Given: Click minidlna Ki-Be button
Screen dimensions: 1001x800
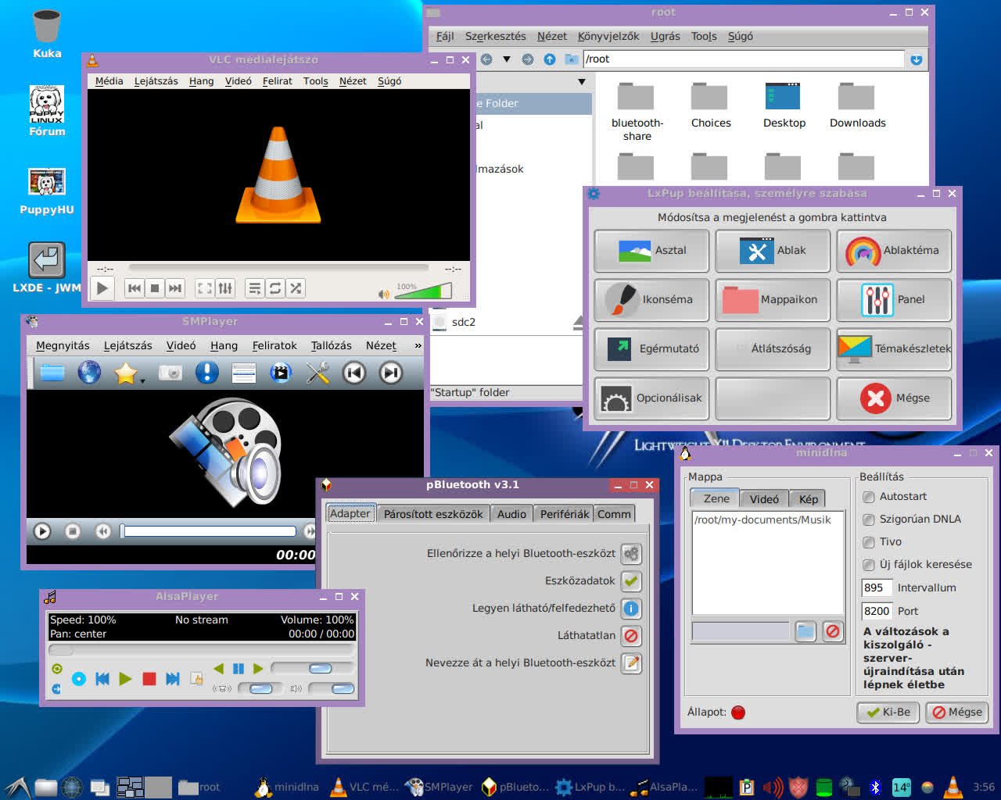Looking at the screenshot, I should [x=889, y=712].
